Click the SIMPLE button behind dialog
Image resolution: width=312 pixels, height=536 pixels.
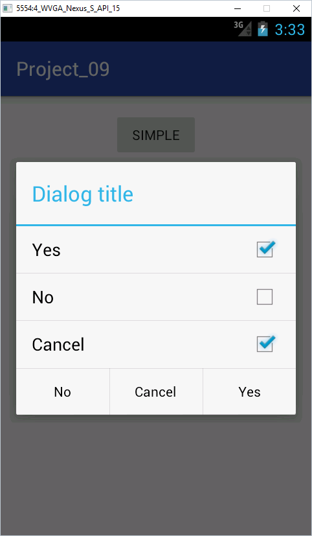156,135
